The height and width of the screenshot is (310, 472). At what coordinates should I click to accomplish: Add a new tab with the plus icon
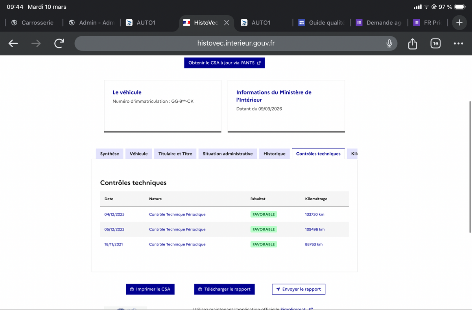point(459,23)
